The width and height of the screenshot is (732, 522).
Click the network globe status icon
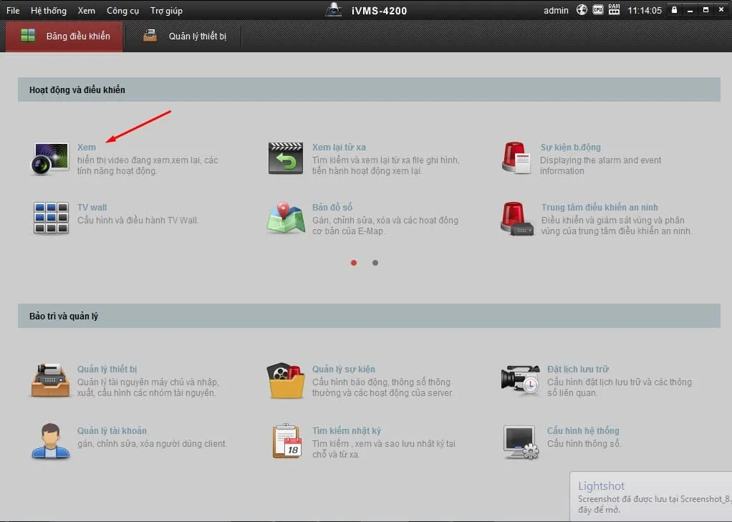[x=582, y=10]
